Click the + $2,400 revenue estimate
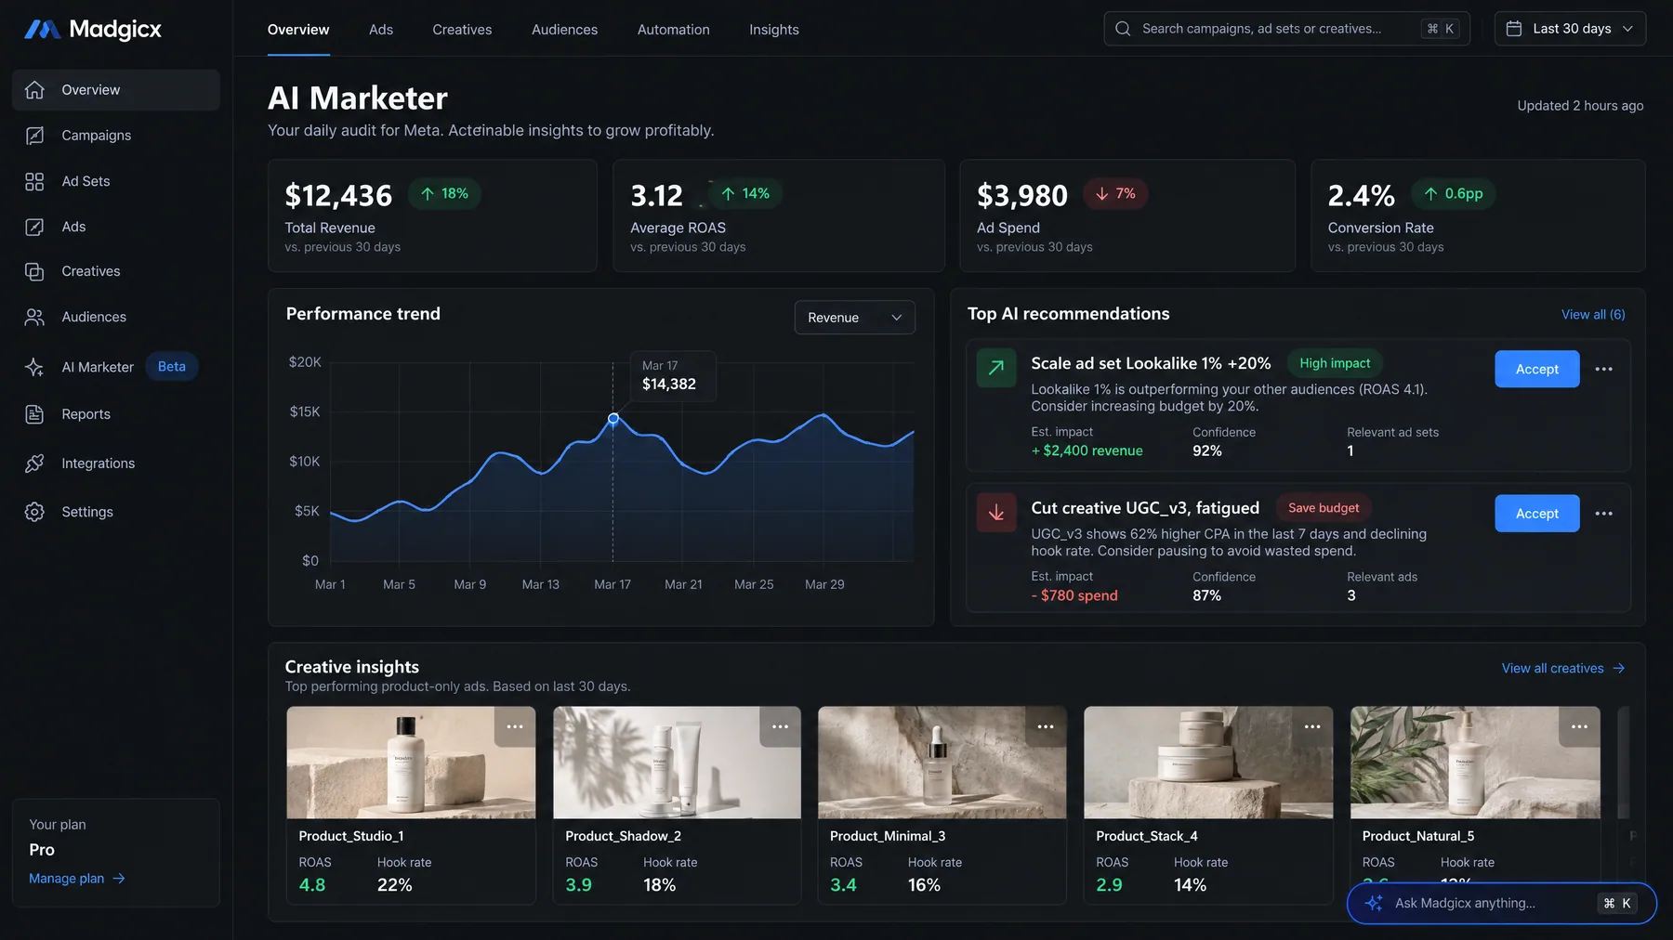The image size is (1673, 940). [x=1087, y=450]
